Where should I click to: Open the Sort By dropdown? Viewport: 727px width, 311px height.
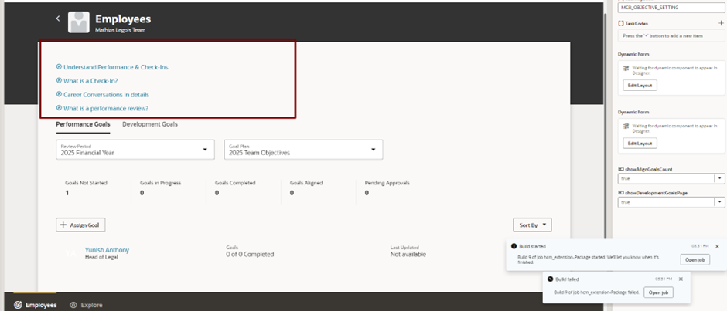[x=532, y=225]
